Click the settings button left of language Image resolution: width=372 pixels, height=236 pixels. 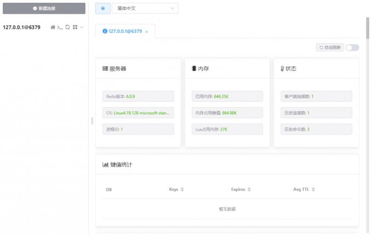(x=103, y=8)
